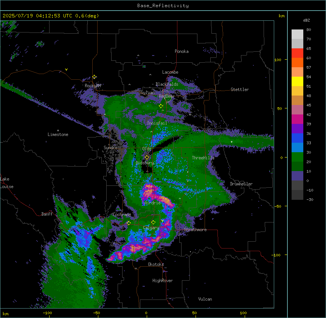
Task: Click the dBZ legend heading
Action: [306, 20]
